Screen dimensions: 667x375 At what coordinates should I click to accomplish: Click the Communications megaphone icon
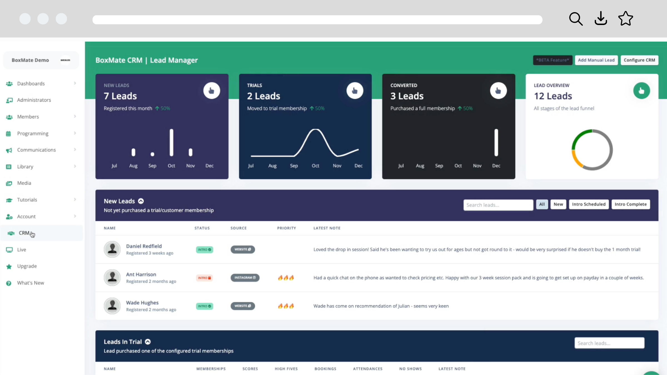point(9,150)
